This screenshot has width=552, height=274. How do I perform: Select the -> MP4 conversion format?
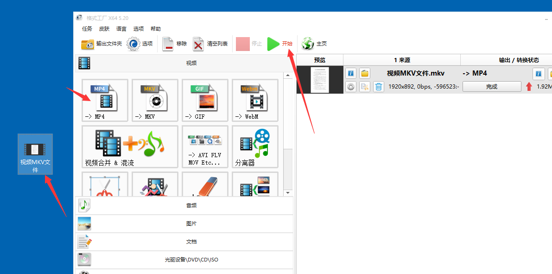[105, 100]
